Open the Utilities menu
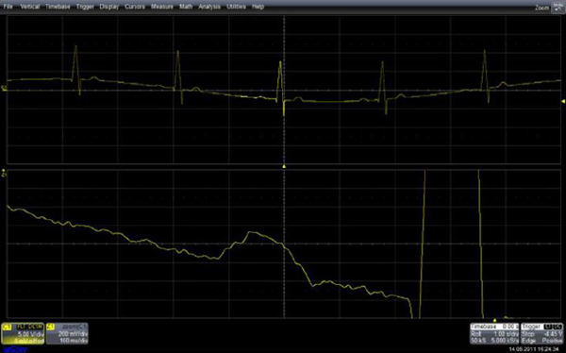The height and width of the screenshot is (353, 566). pos(236,7)
